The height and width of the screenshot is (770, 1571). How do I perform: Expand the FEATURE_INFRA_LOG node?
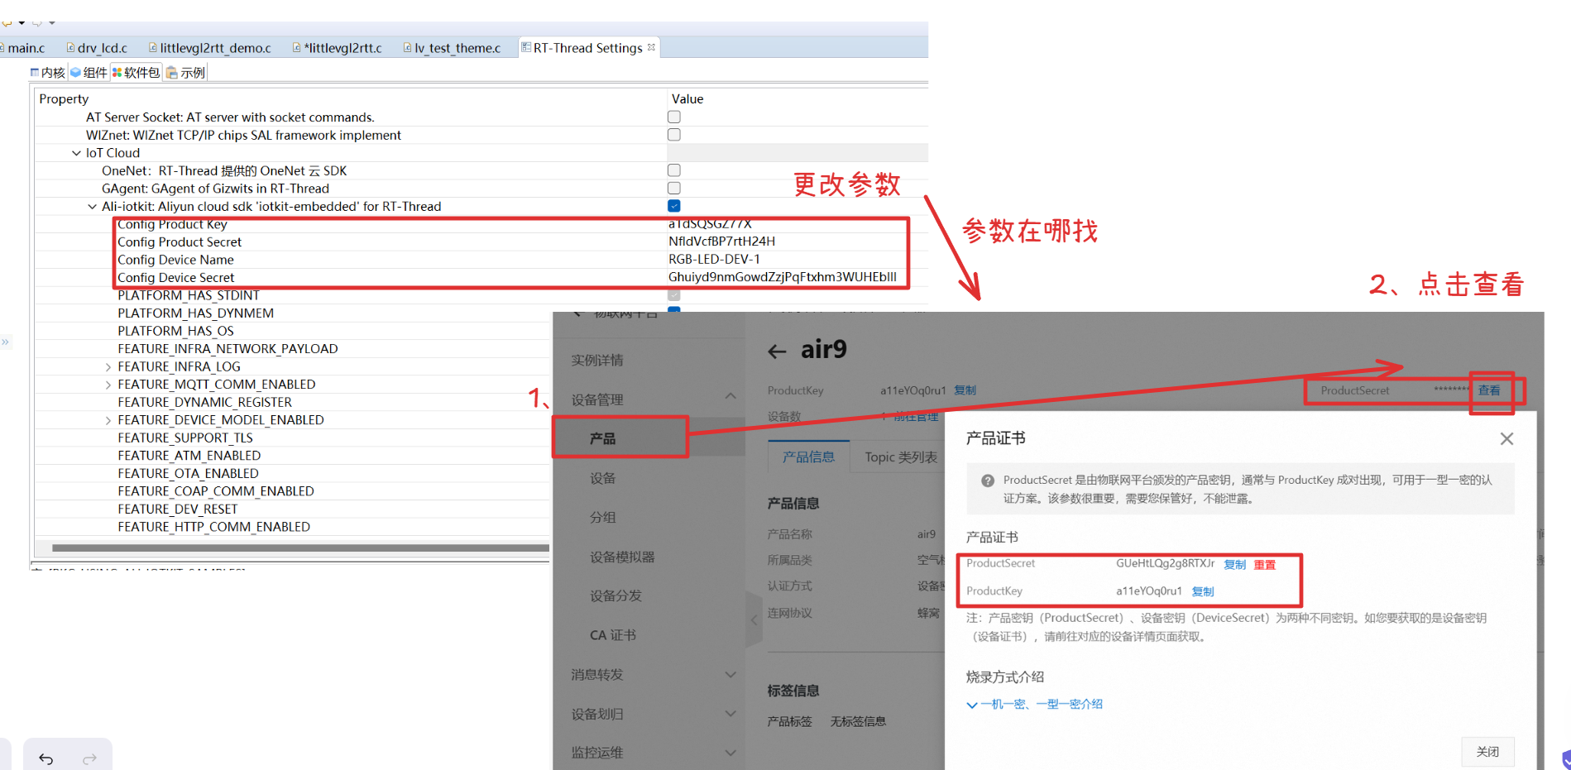click(108, 366)
